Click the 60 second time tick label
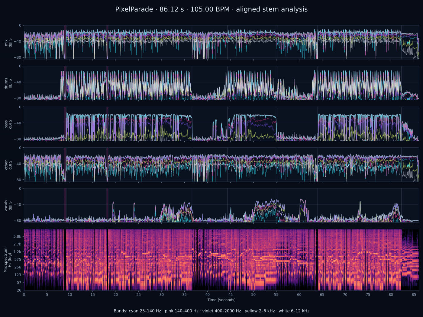The width and height of the screenshot is (423, 317). (x=299, y=295)
